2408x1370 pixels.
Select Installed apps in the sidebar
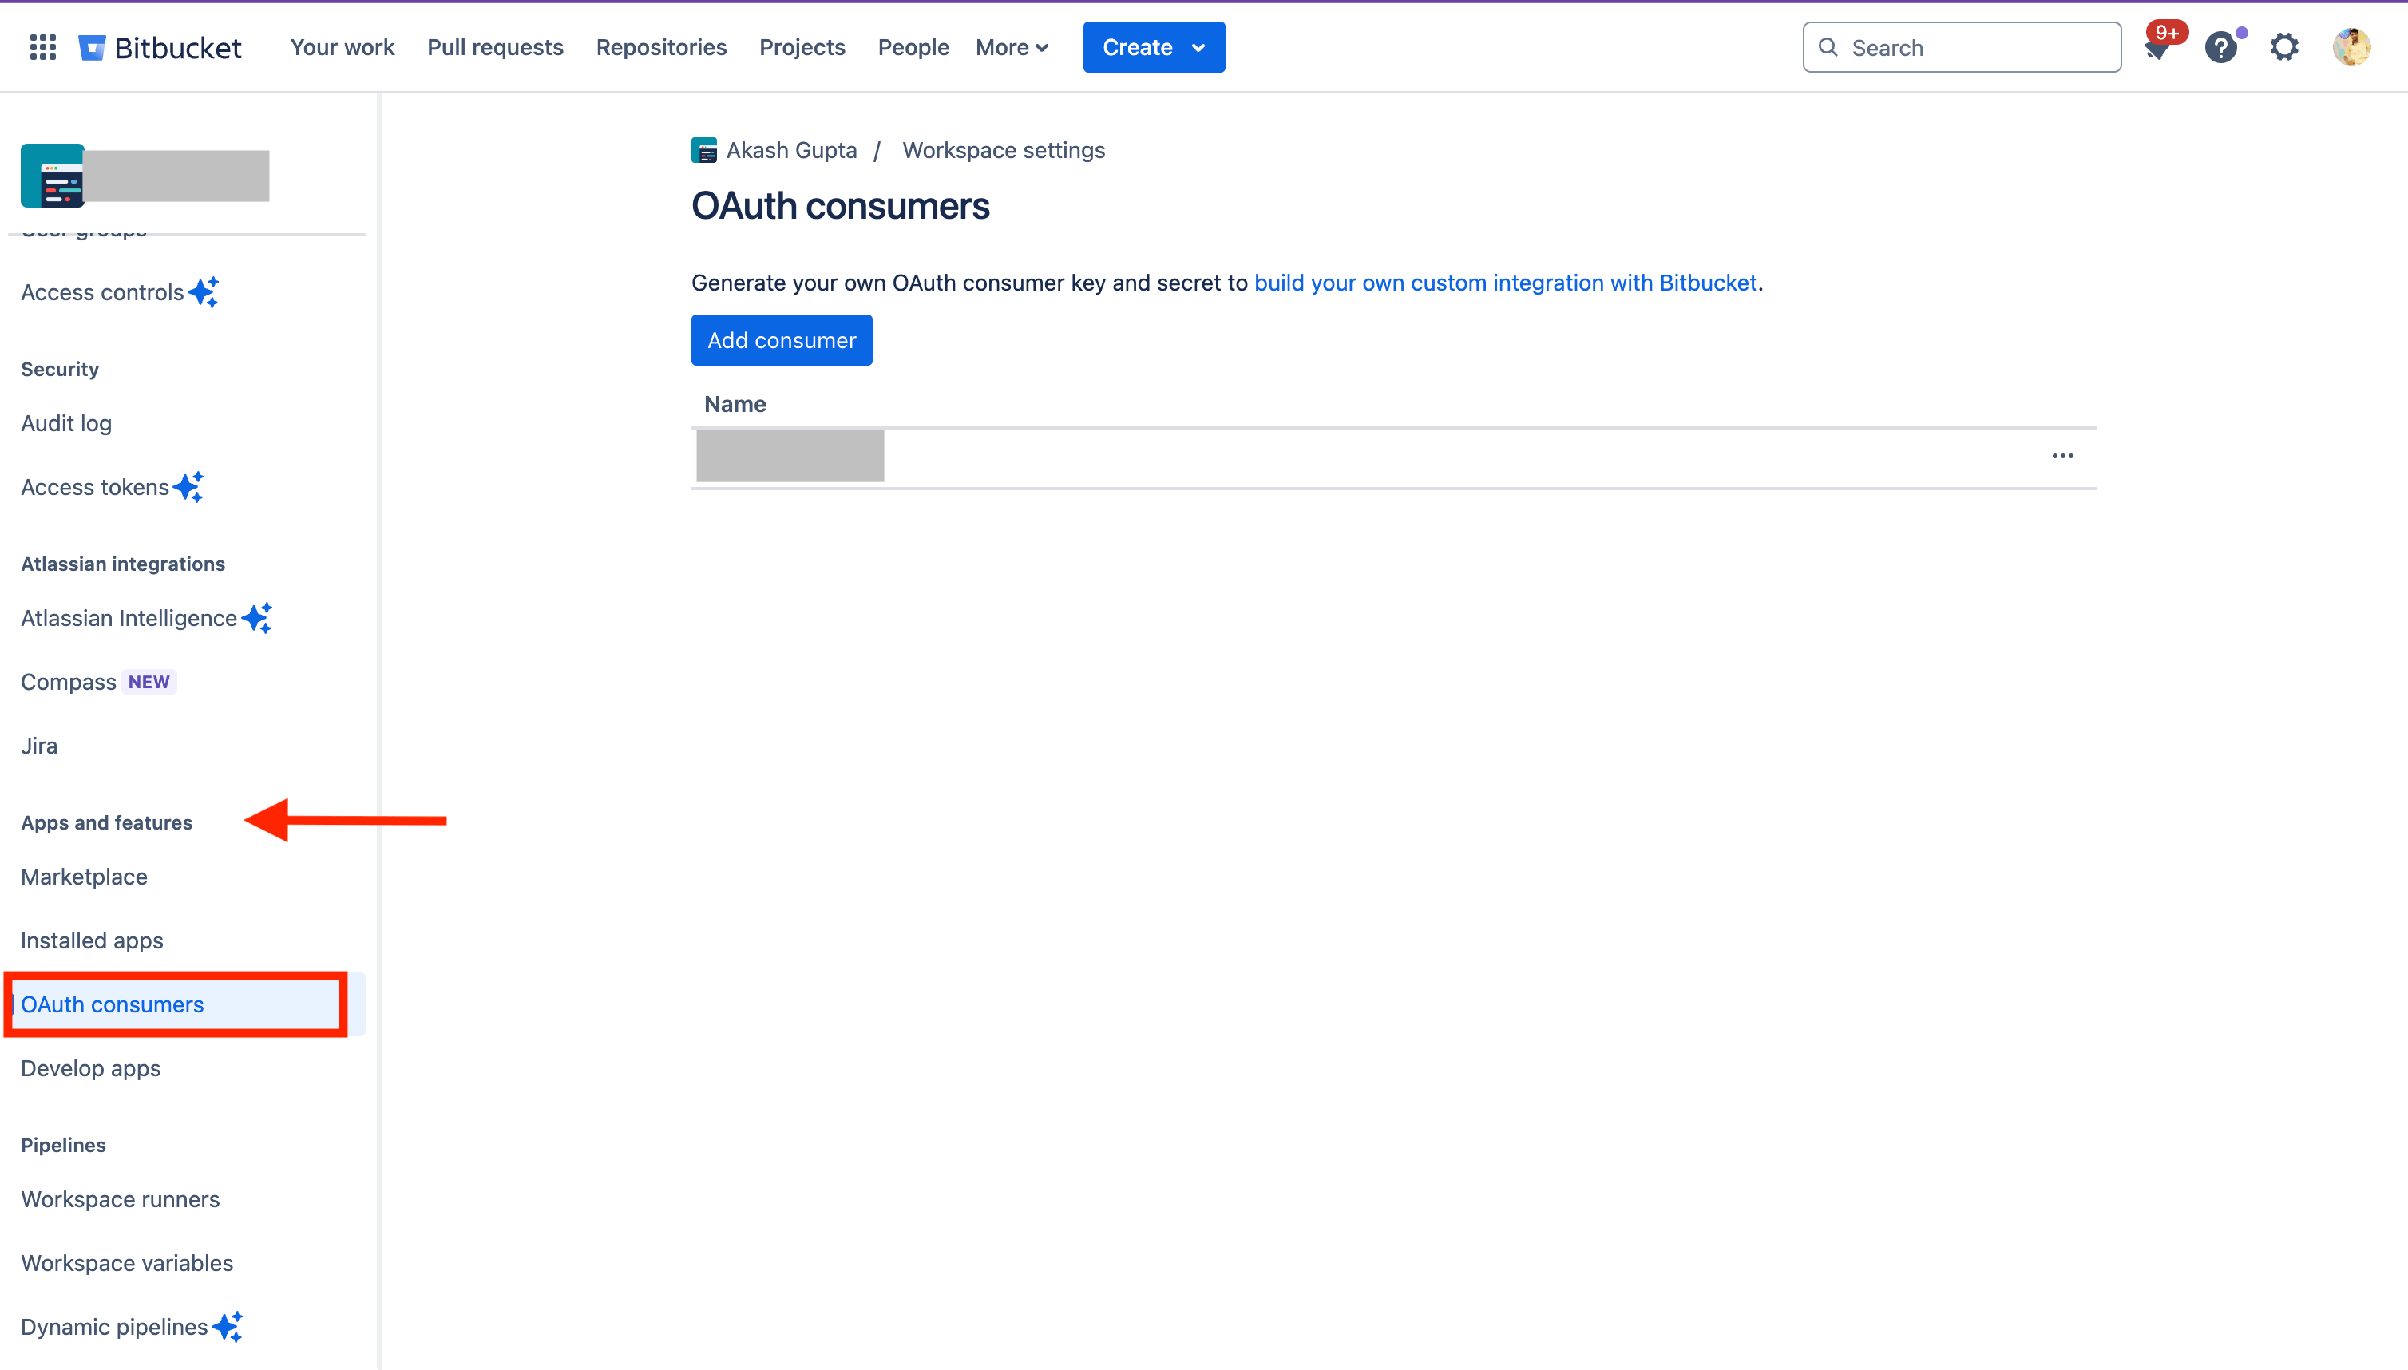click(93, 941)
